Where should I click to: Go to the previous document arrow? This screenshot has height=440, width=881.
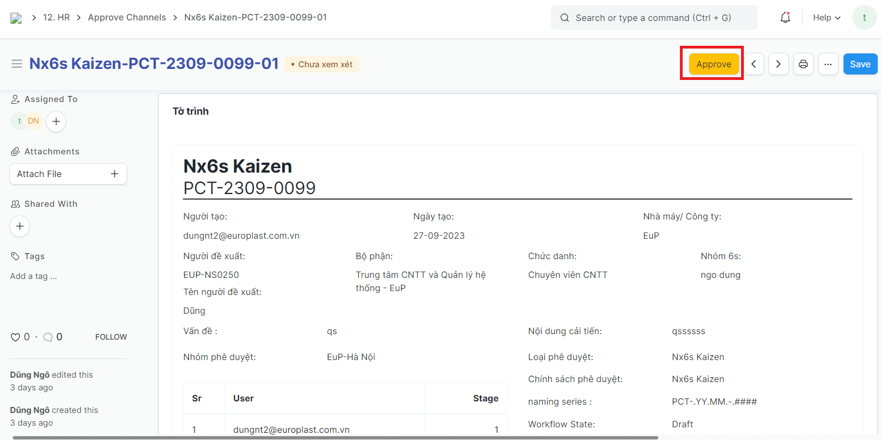(754, 64)
